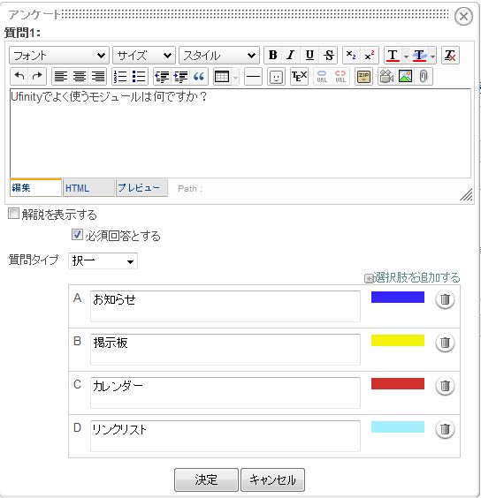Image resolution: width=481 pixels, height=498 pixels.
Task: Click the リンクリスト choice D text field
Action: pos(225,436)
